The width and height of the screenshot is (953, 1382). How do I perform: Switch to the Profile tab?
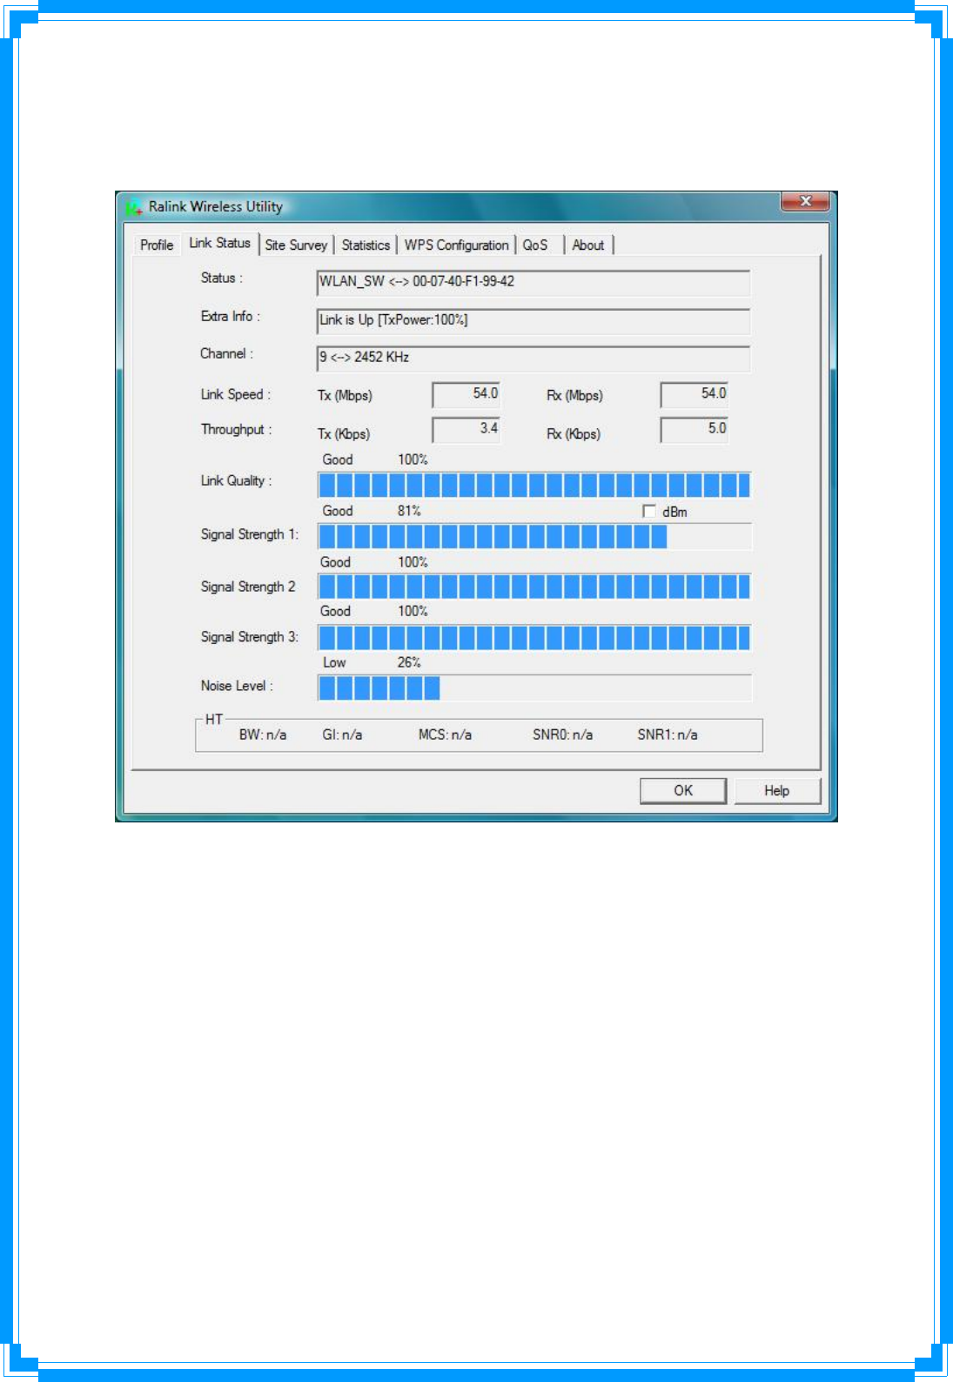pyautogui.click(x=157, y=245)
